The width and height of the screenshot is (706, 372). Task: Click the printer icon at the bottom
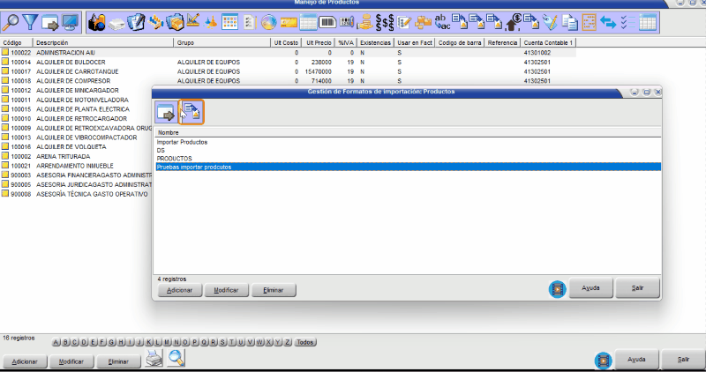(x=154, y=358)
